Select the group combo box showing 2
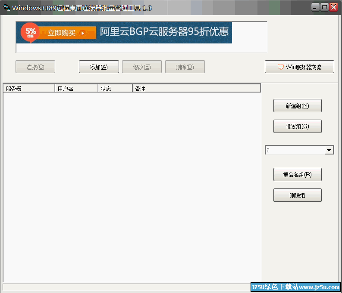This screenshot has width=342, height=293. 299,150
